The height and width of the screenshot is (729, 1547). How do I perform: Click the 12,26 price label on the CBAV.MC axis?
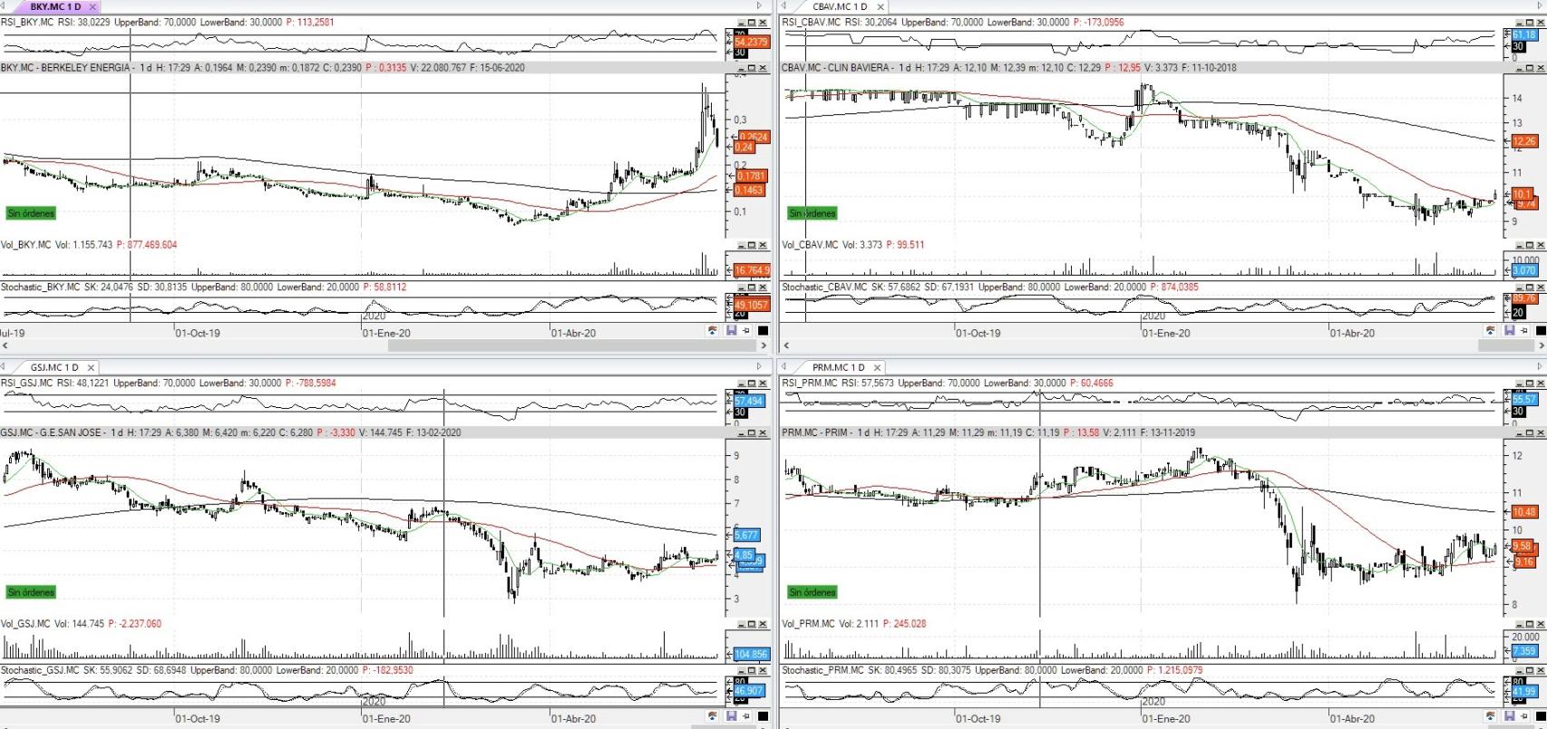1525,141
